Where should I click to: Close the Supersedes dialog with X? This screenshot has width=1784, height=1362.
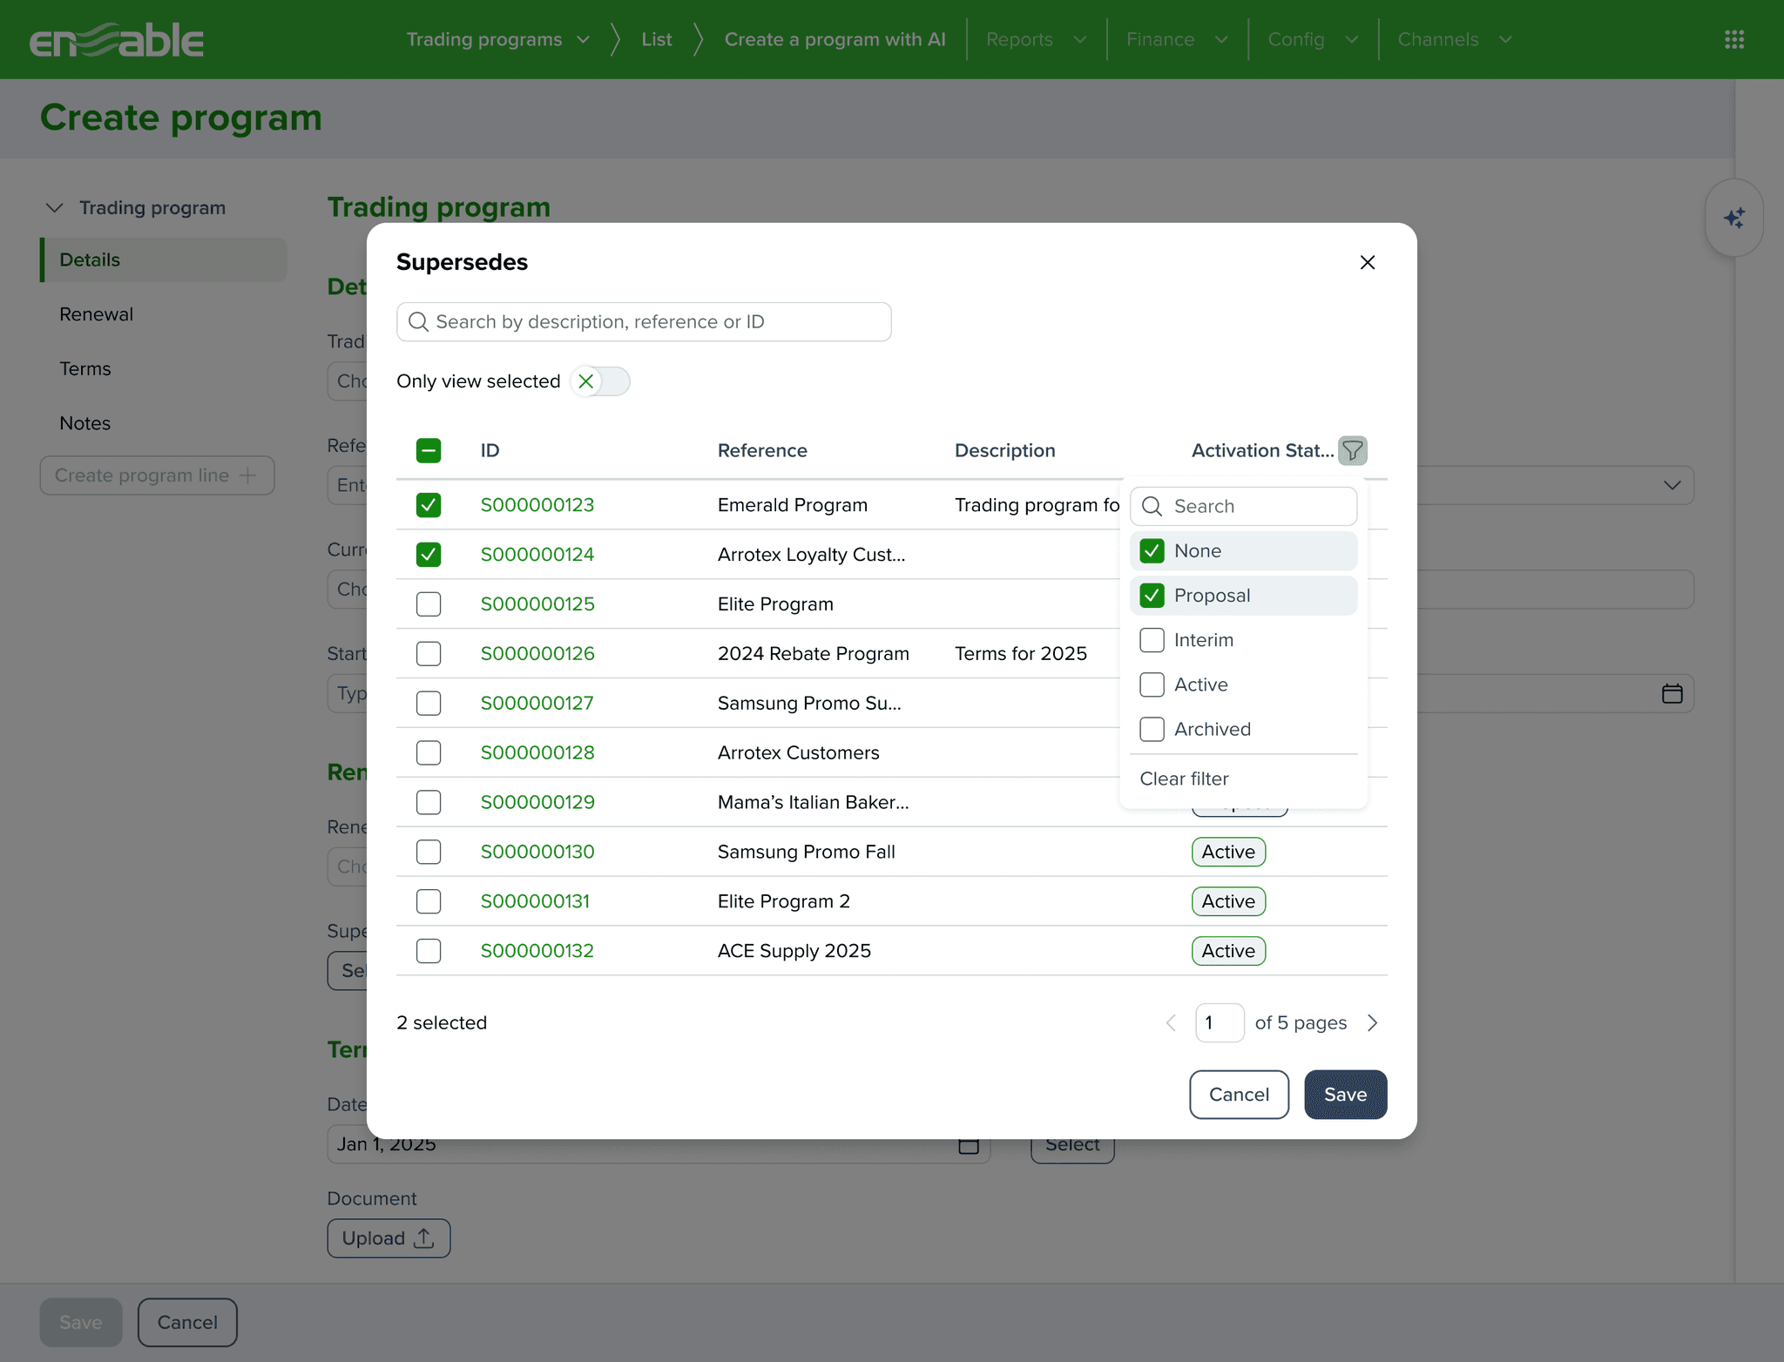(1367, 262)
